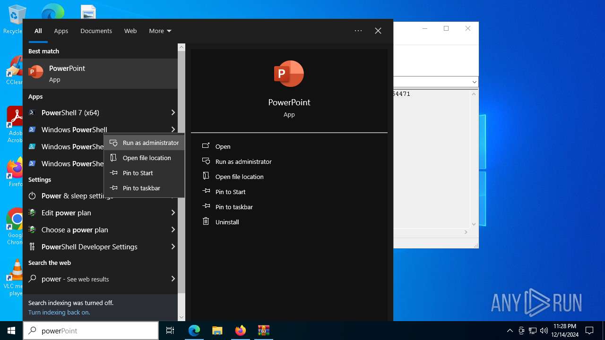Show hidden system tray icons
The image size is (605, 340).
(x=510, y=331)
